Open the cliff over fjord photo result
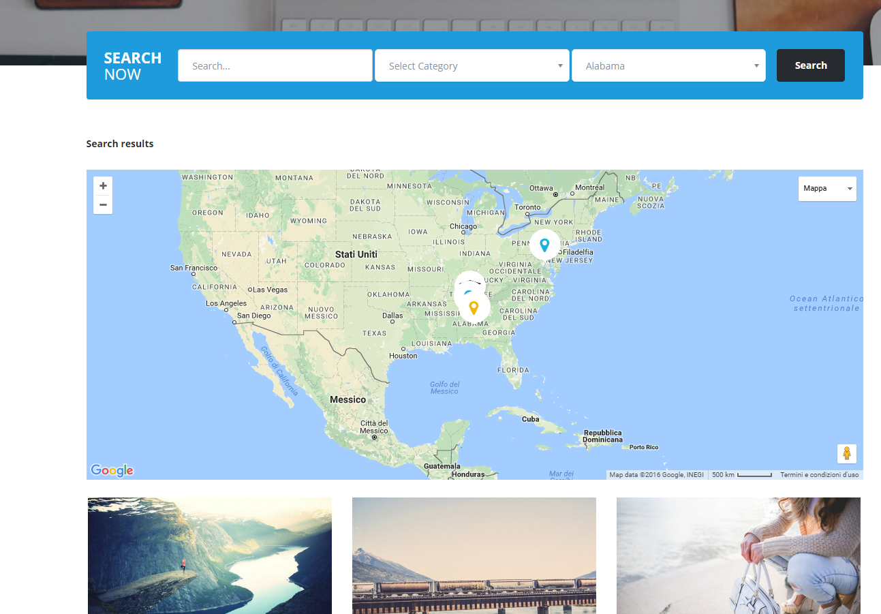The height and width of the screenshot is (614, 881). tap(210, 555)
